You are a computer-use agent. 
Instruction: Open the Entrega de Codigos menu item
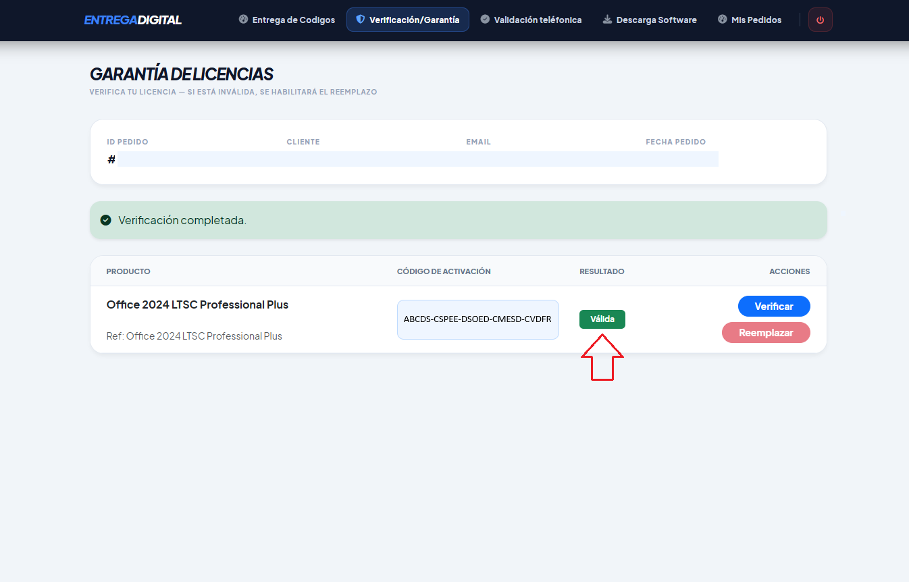click(x=287, y=20)
